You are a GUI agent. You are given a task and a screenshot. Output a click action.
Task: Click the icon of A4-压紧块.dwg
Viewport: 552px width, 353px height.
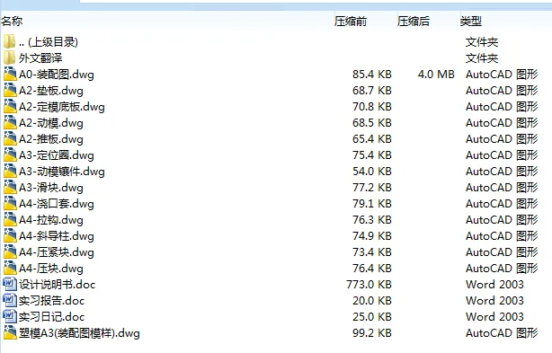(10, 252)
